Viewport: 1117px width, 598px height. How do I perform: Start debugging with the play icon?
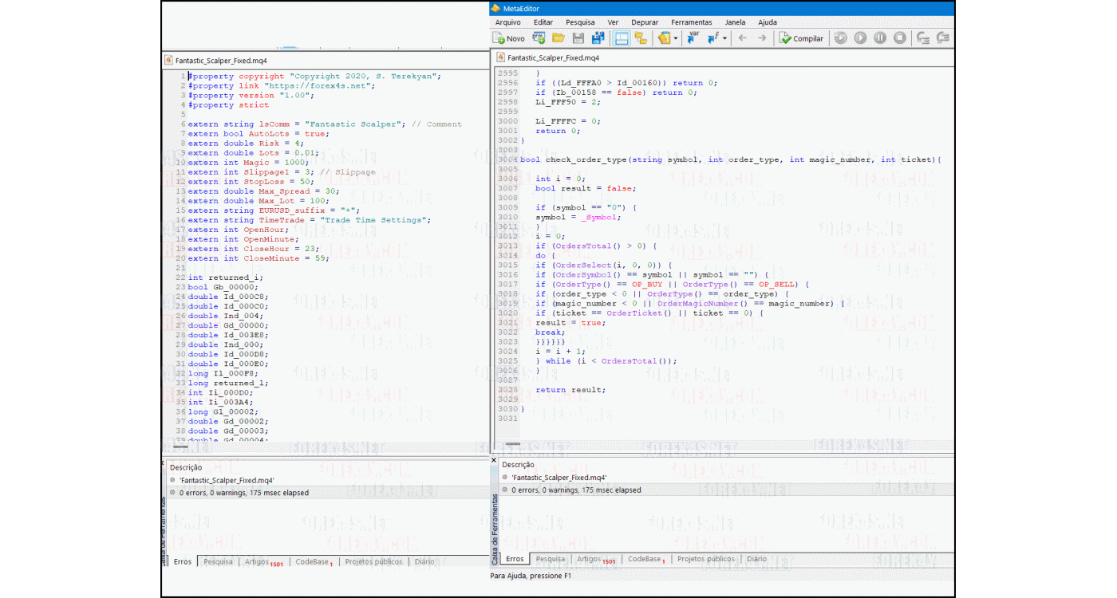(x=860, y=38)
